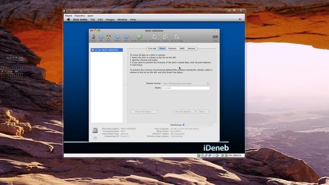The height and width of the screenshot is (185, 329).
Task: Click the Name text field
Action: tap(186, 88)
